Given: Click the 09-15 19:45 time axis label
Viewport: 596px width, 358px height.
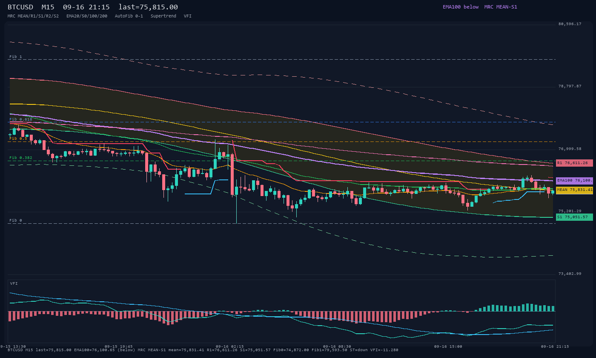Looking at the screenshot, I should [118, 346].
